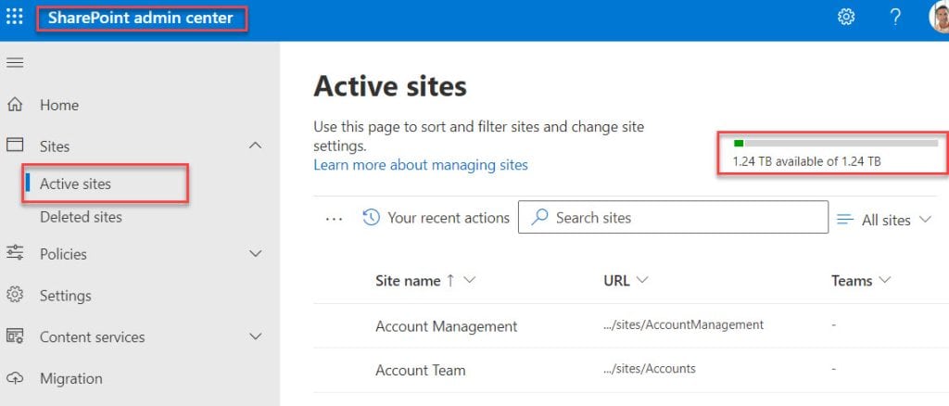The height and width of the screenshot is (406, 949).
Task: Open the Migration nav item
Action: (70, 379)
